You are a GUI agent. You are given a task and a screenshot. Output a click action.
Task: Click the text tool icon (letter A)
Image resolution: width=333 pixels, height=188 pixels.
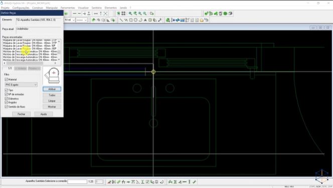coord(145,20)
